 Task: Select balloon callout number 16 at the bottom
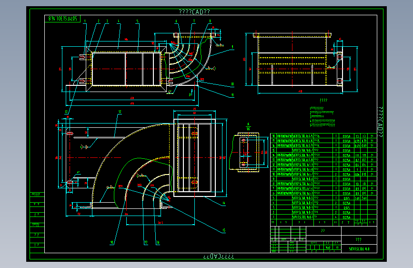tap(158, 242)
